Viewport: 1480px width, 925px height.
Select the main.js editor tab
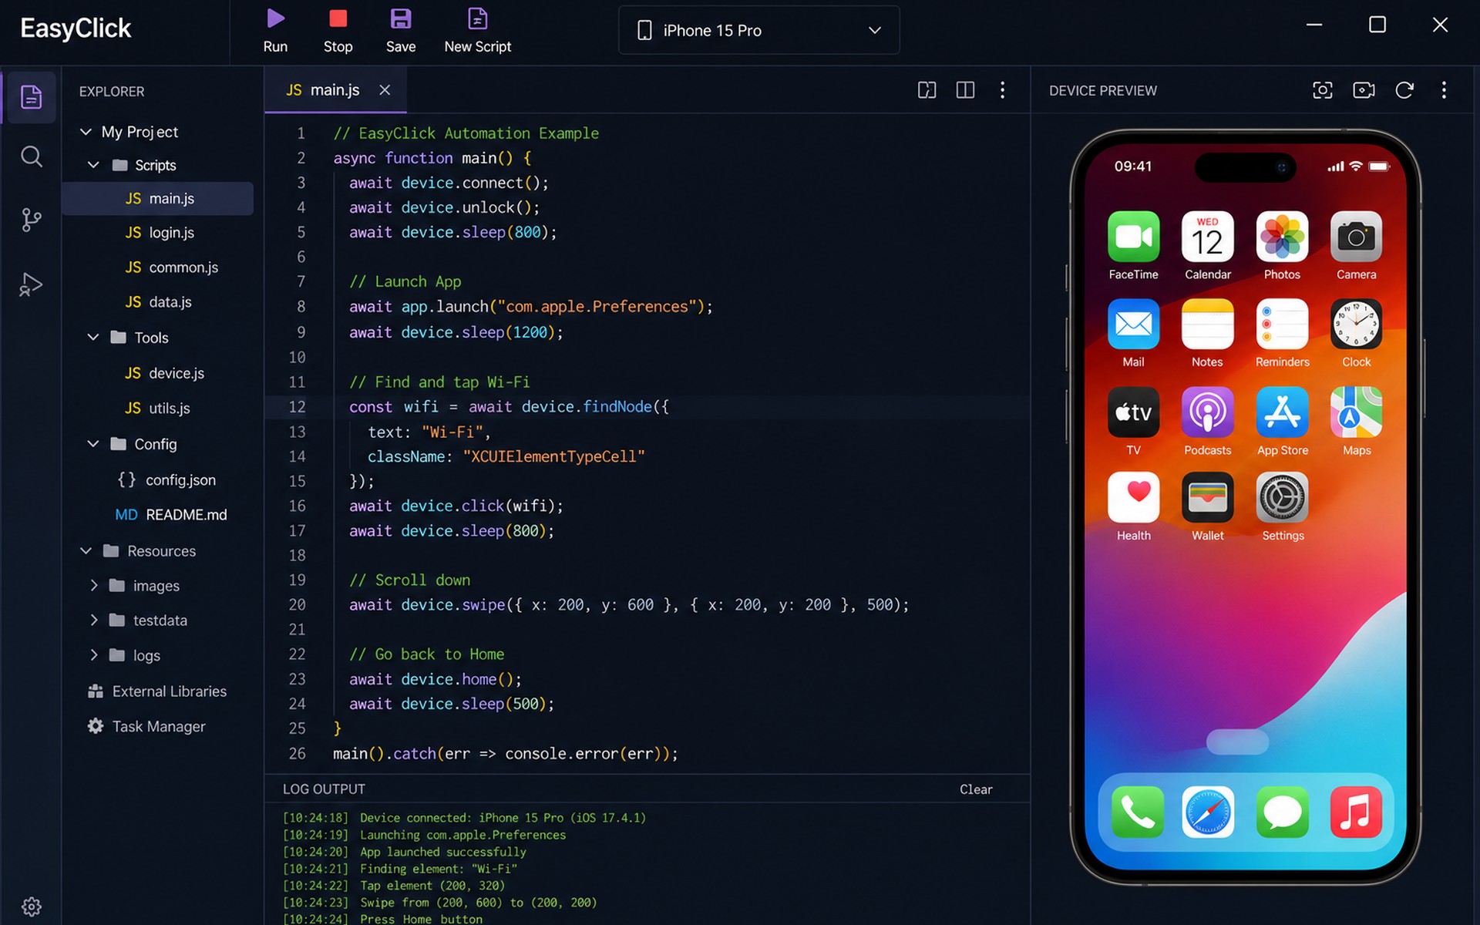pos(335,90)
